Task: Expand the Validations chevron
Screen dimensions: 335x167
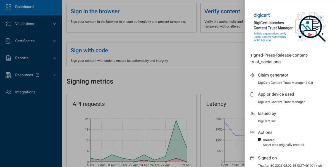Action: [x=54, y=24]
